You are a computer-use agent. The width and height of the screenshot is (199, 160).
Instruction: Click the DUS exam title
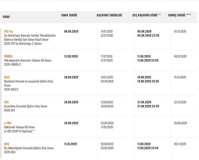coord(7,144)
